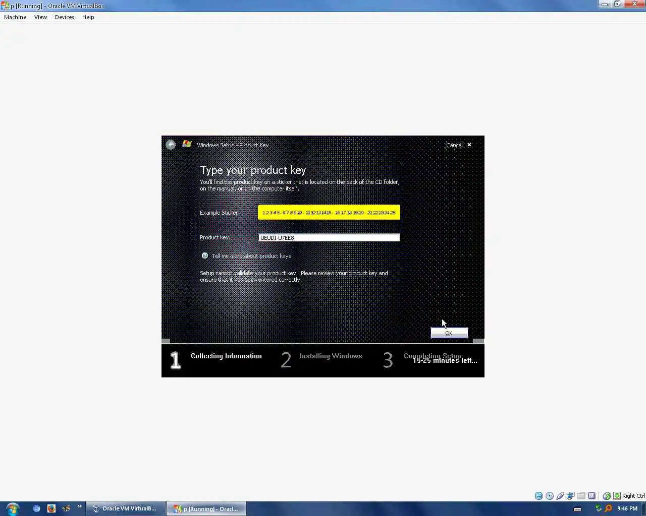Screen dimensions: 646x516
Task: Click the hard disk activity status icon
Action: pos(539,496)
